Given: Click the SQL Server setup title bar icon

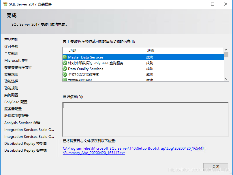Looking at the screenshot, I should coord(5,4).
